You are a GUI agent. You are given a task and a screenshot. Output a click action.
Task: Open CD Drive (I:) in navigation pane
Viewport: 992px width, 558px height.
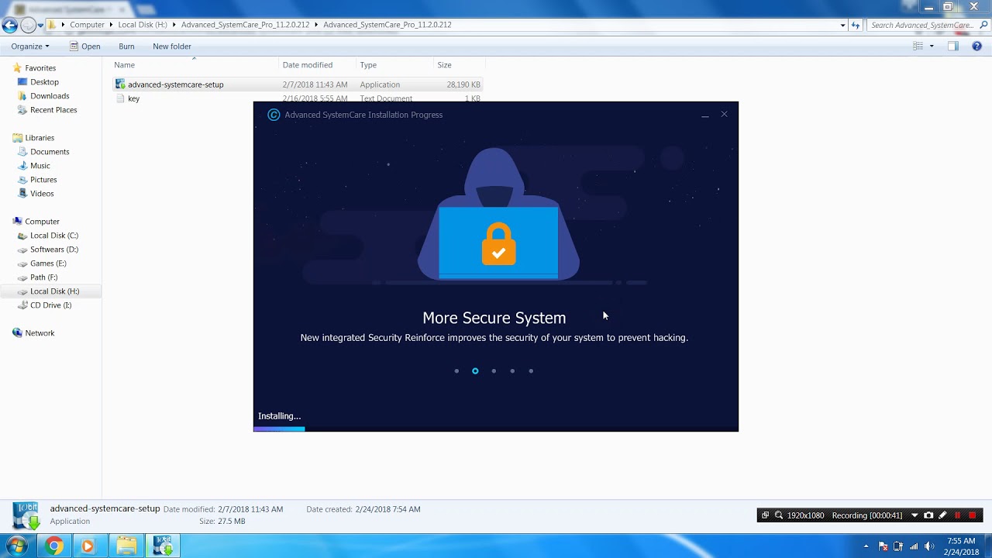click(x=50, y=305)
